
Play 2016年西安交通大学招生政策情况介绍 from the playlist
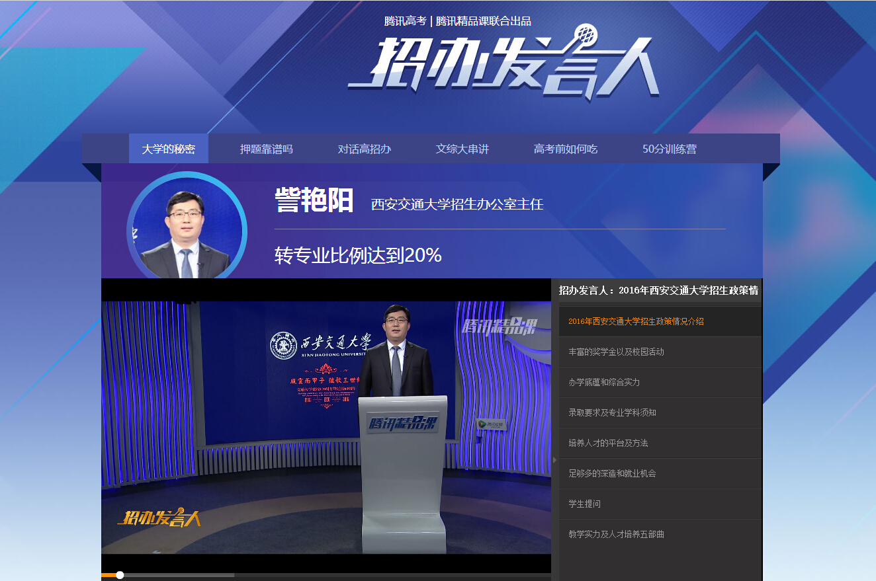click(x=660, y=322)
